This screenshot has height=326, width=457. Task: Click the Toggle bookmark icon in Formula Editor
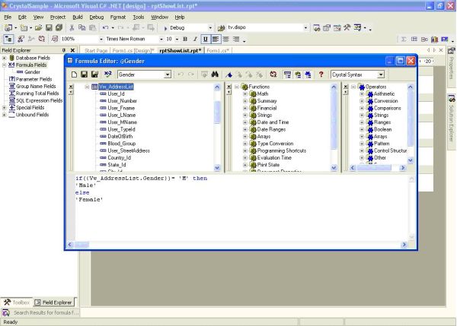229,74
